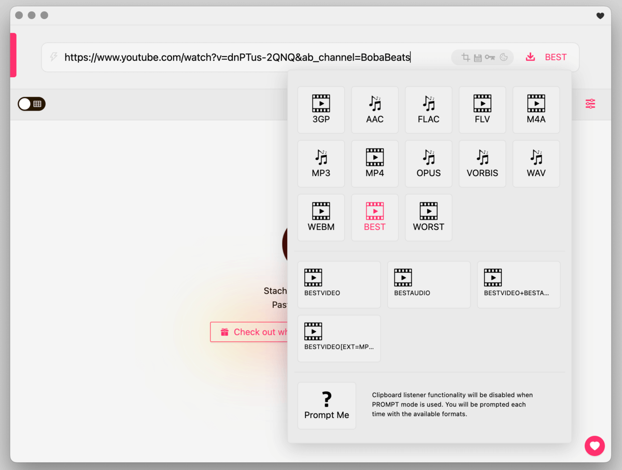
Task: Click the lightning bolt icon in the URL field
Action: [x=53, y=57]
